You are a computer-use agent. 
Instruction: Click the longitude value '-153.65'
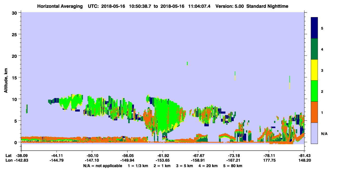click(x=163, y=160)
